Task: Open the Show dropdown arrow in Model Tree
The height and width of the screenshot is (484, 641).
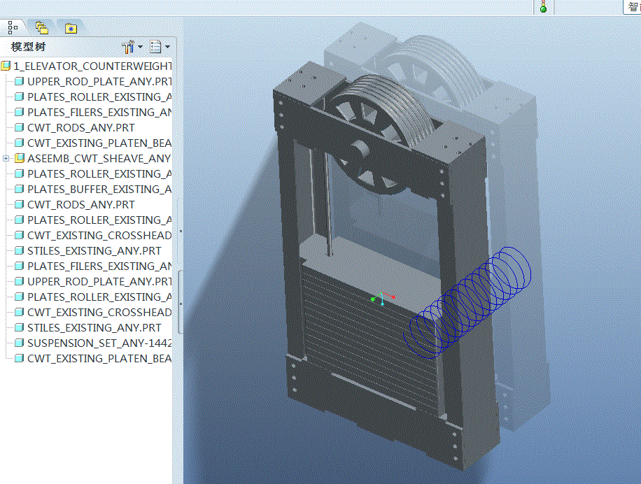Action: point(167,46)
